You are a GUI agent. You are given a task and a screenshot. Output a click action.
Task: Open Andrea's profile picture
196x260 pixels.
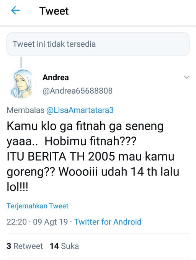tap(21, 84)
